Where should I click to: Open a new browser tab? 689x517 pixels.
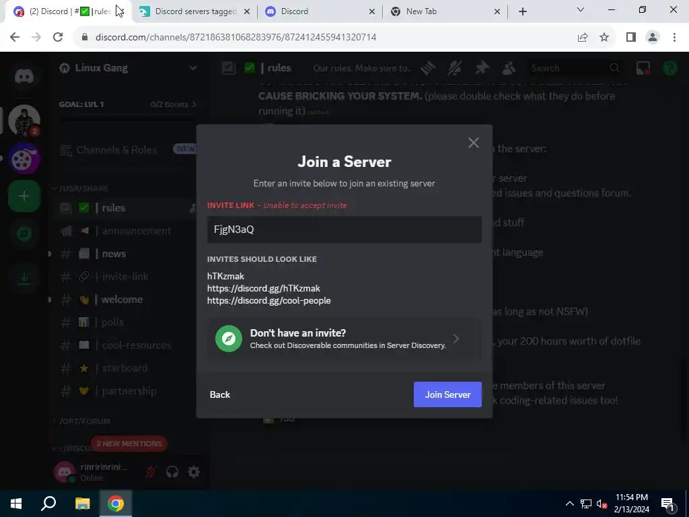[522, 11]
